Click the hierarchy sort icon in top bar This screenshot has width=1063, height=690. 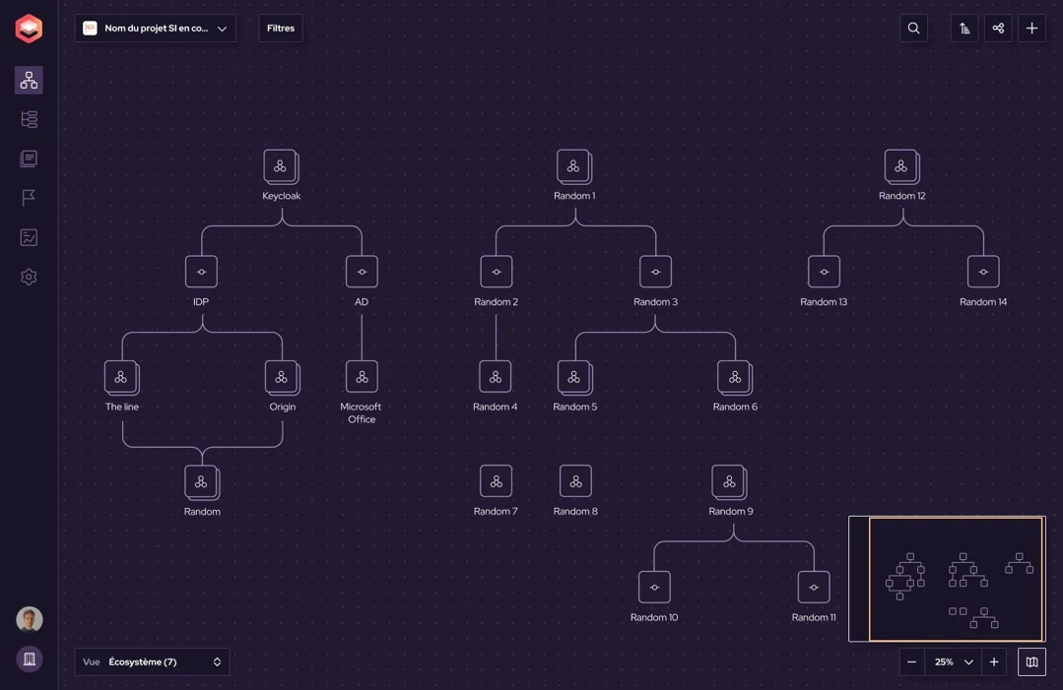(x=964, y=29)
